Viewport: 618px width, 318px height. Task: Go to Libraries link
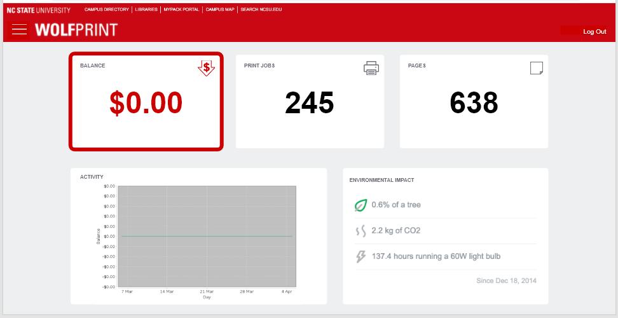(x=146, y=10)
